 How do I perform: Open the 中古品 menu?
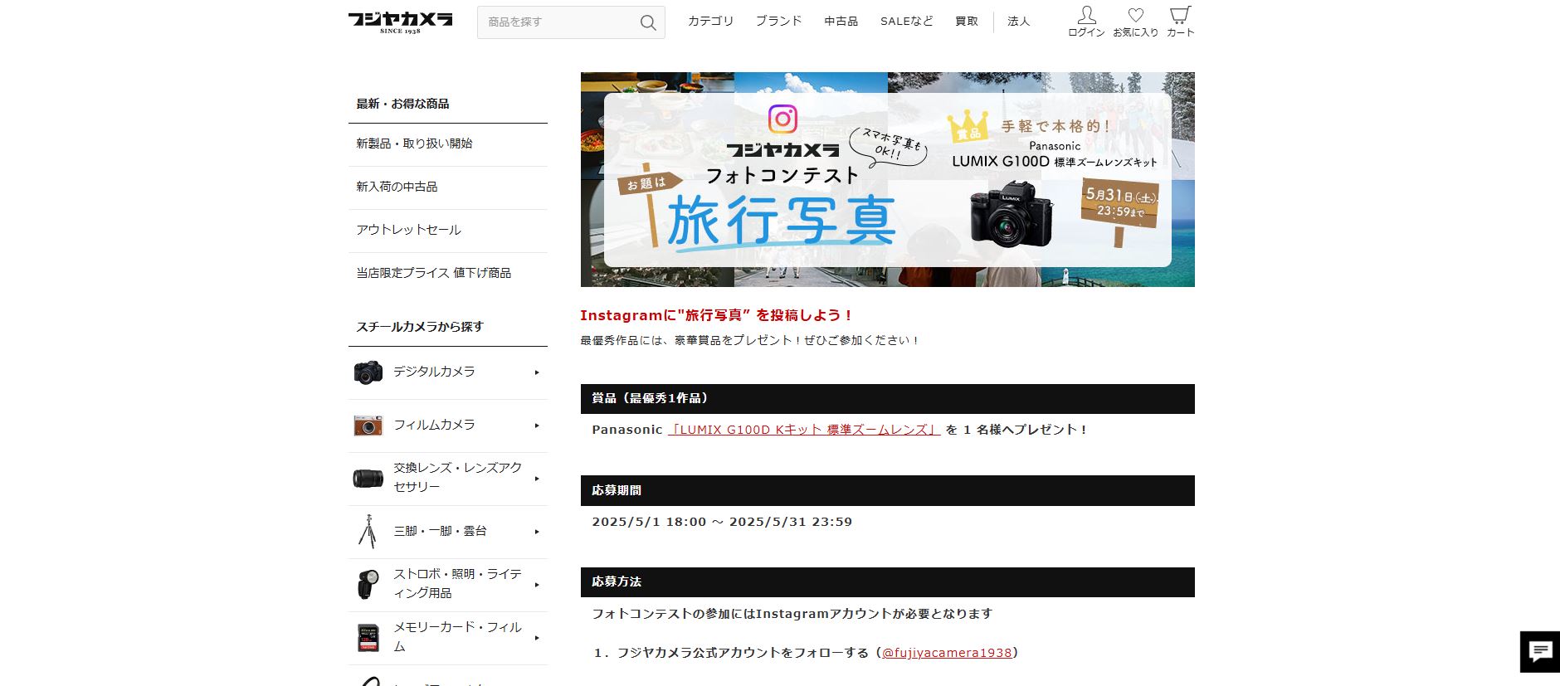tap(841, 22)
